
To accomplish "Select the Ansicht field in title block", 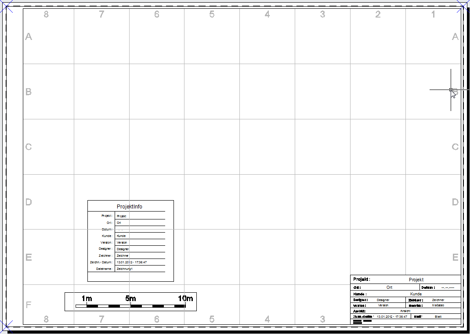I will 405,311.
